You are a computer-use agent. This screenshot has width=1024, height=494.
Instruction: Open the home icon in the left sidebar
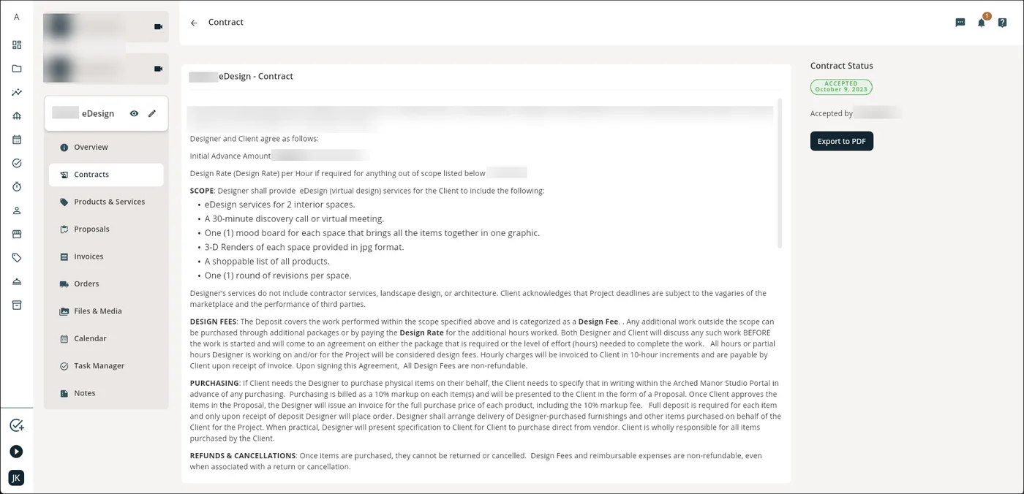[x=16, y=115]
